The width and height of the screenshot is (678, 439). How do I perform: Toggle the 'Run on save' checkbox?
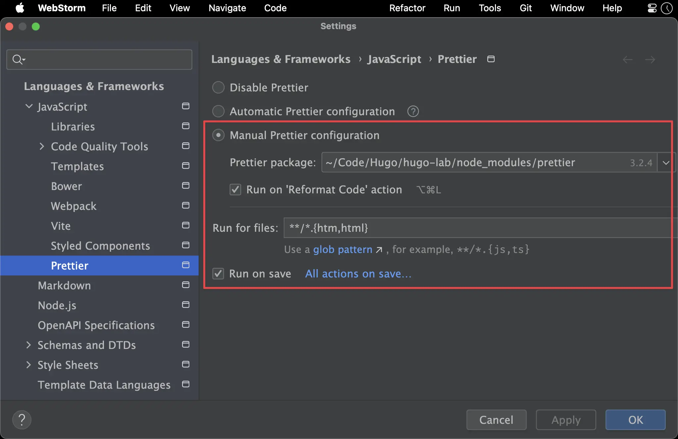(x=218, y=273)
